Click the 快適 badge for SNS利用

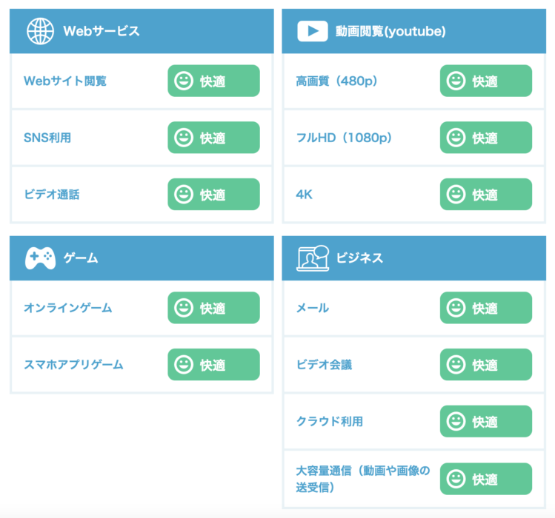[213, 138]
